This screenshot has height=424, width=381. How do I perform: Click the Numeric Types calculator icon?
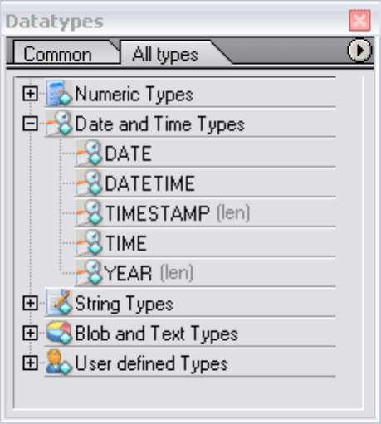(59, 94)
